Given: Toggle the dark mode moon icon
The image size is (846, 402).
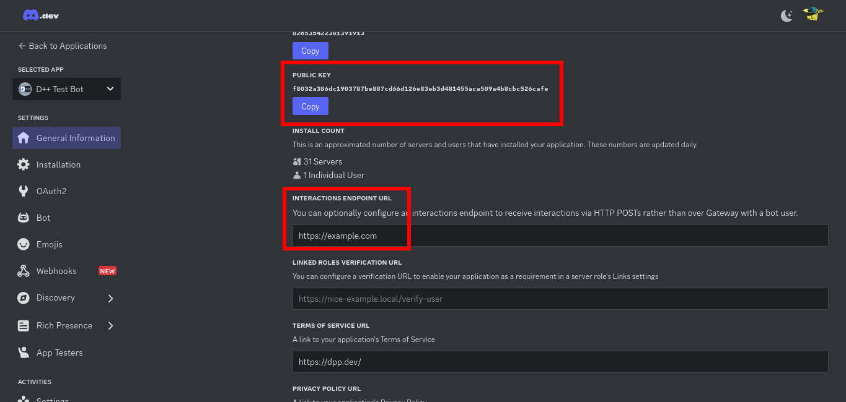Looking at the screenshot, I should [x=787, y=16].
